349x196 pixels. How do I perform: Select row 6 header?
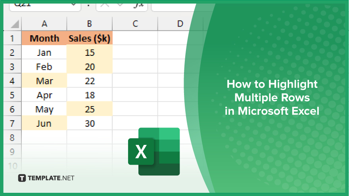(12, 109)
